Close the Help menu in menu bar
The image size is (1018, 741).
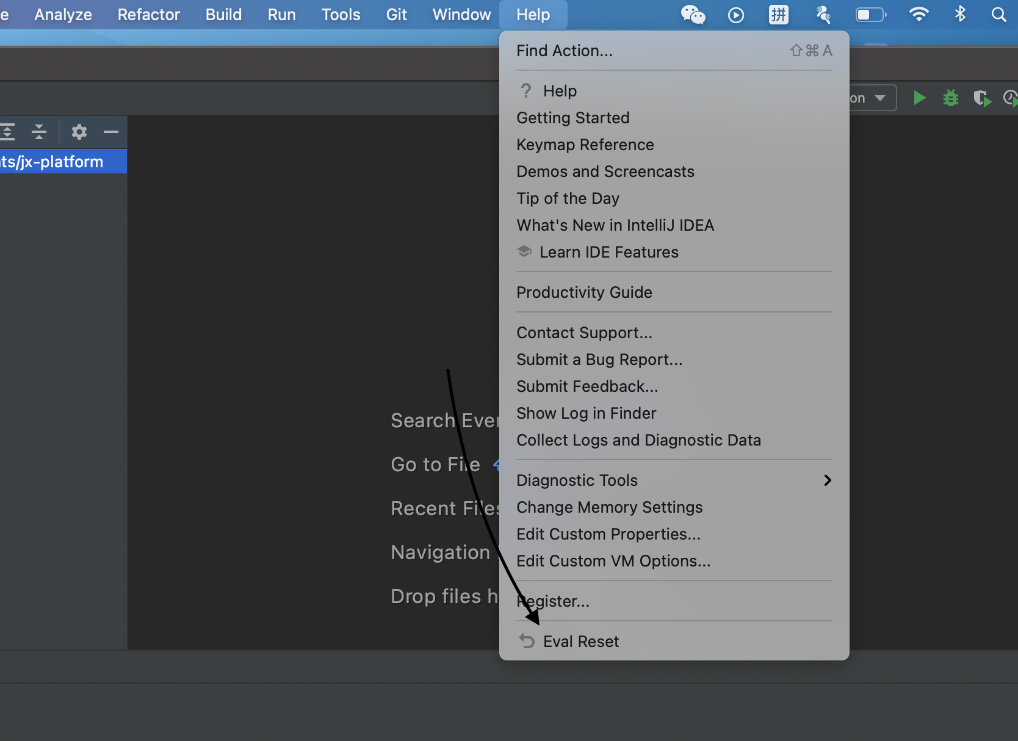pyautogui.click(x=533, y=15)
